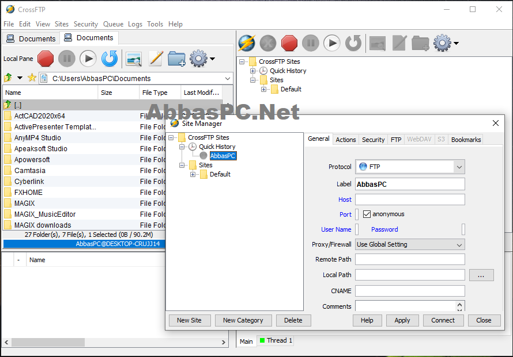Click the gear settings icon in remote toolbar
The image size is (513, 357).
[442, 43]
